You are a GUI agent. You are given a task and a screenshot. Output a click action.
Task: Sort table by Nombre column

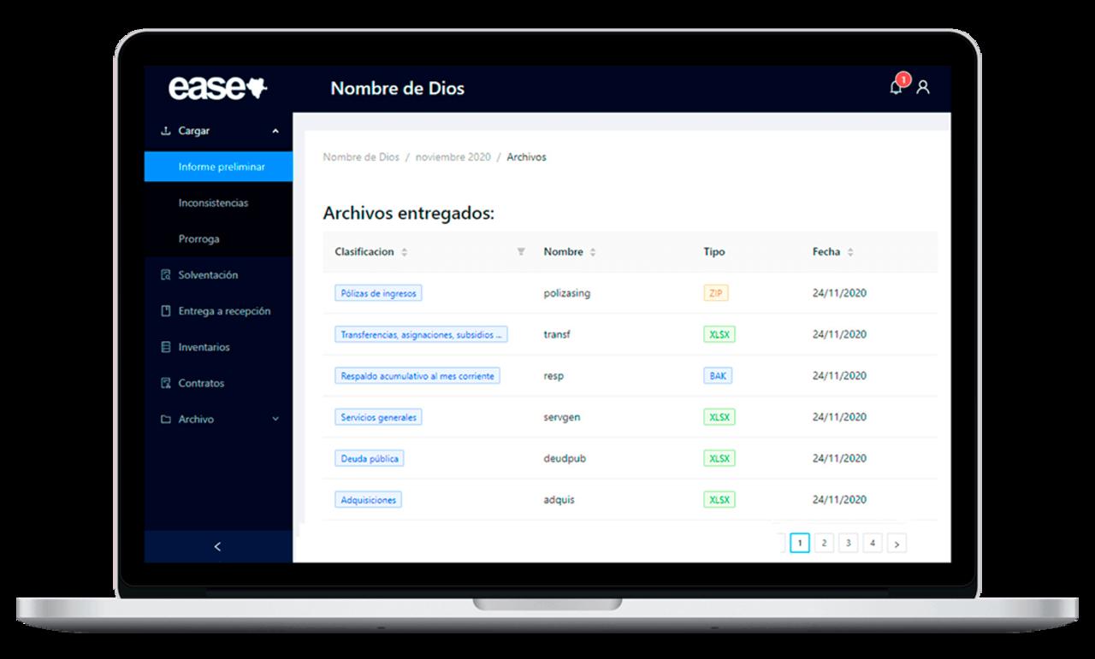593,253
